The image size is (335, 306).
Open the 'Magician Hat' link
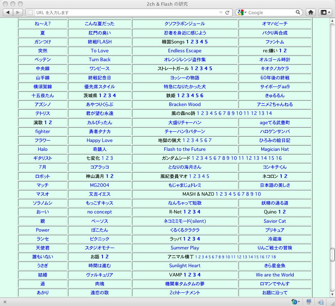pos(275,149)
